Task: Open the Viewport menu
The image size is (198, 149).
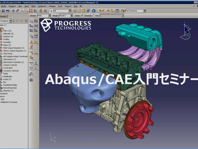Action: 12,6
